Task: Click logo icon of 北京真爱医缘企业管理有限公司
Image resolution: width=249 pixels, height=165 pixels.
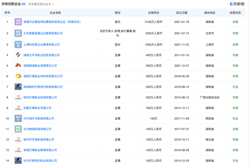Action: click(18, 33)
